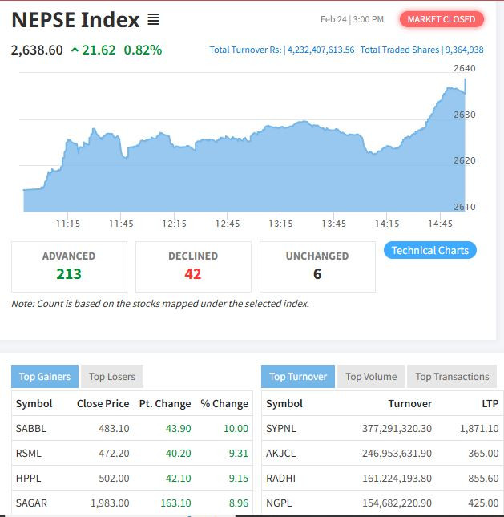The image size is (504, 517).
Task: Open SYPNL in Top Turnover
Action: point(280,428)
